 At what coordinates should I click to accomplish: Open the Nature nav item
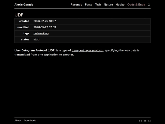pyautogui.click(x=108, y=5)
